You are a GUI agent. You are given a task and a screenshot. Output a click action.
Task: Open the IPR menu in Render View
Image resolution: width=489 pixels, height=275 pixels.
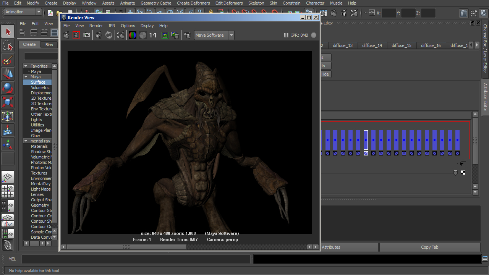[112, 26]
